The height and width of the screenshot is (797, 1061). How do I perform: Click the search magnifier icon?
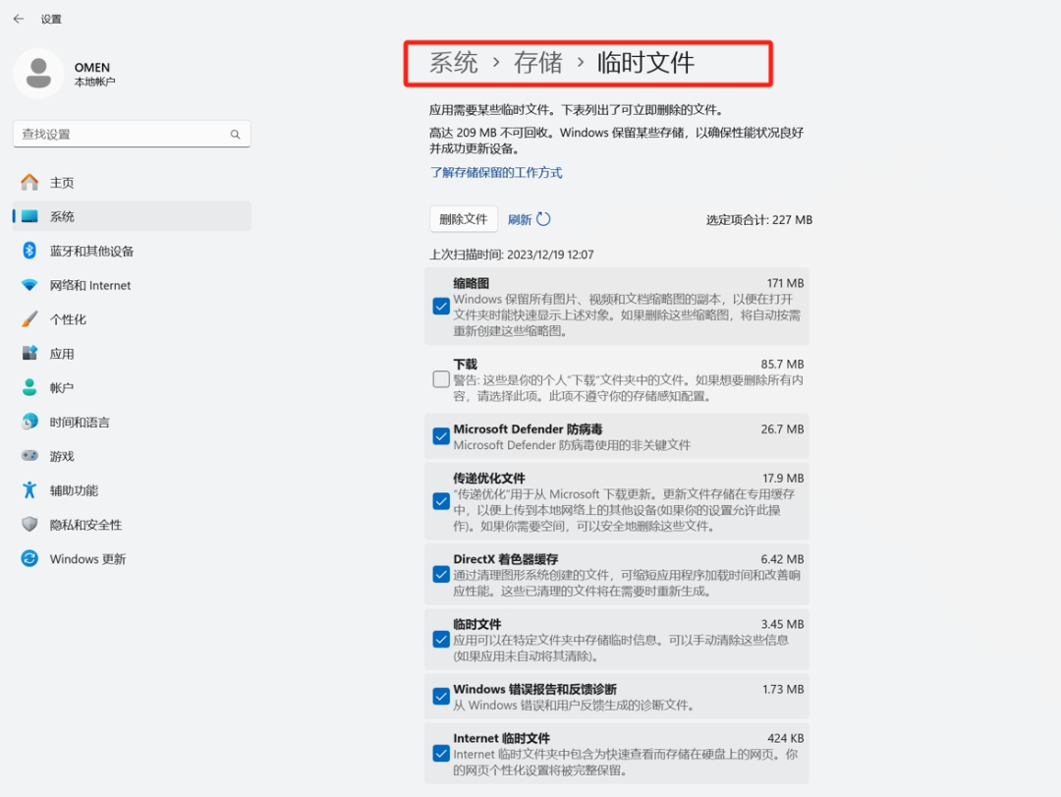[x=235, y=134]
